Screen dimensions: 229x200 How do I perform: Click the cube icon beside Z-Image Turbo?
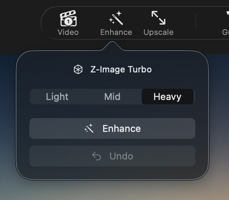(x=78, y=69)
